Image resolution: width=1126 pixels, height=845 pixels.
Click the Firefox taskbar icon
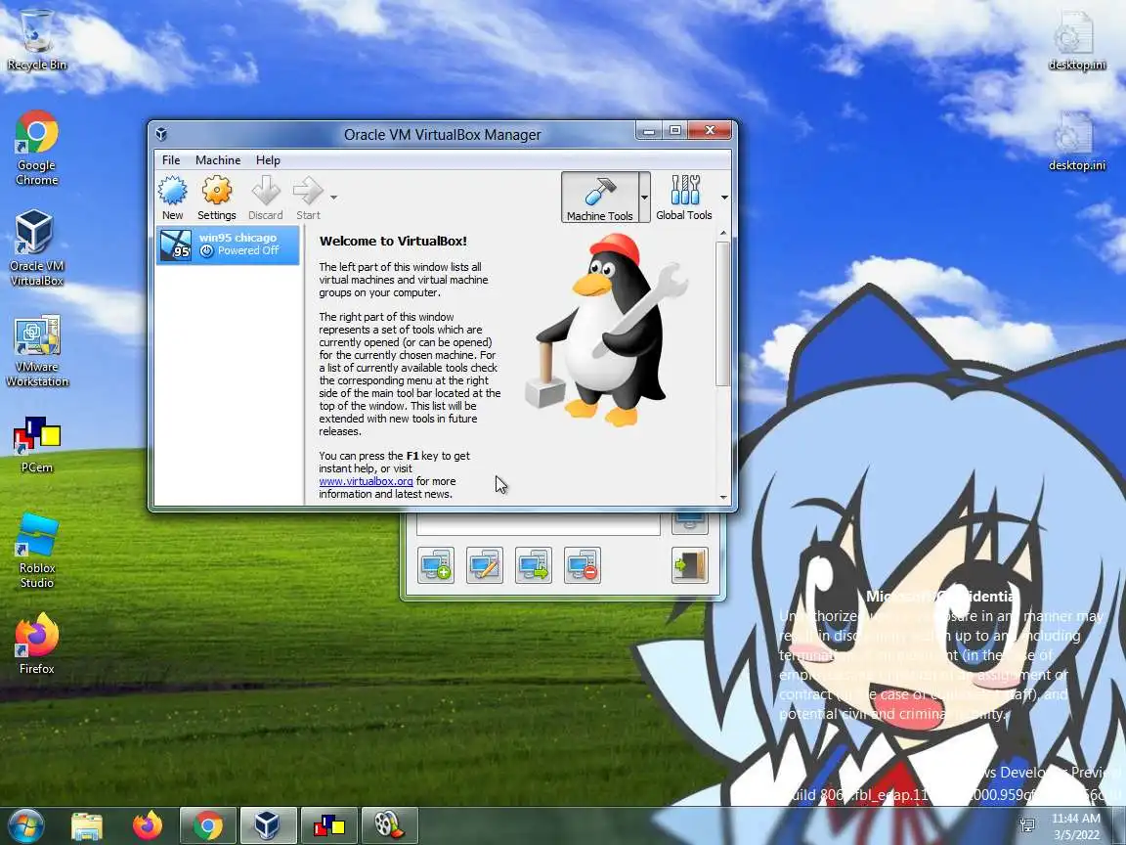coord(148,825)
